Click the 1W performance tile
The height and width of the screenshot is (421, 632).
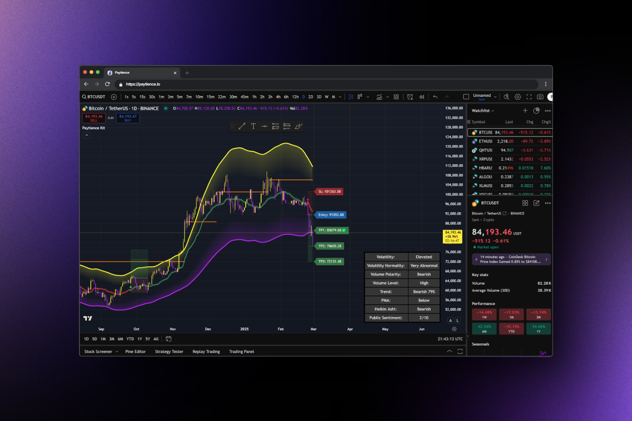485,314
